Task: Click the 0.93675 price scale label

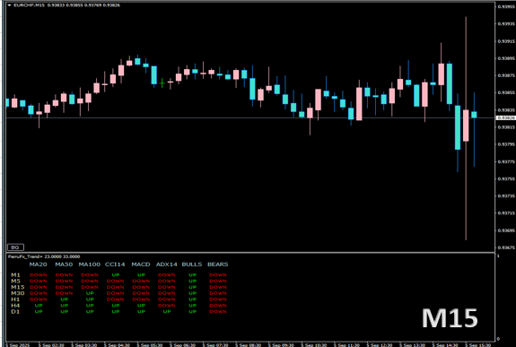Action: click(506, 247)
